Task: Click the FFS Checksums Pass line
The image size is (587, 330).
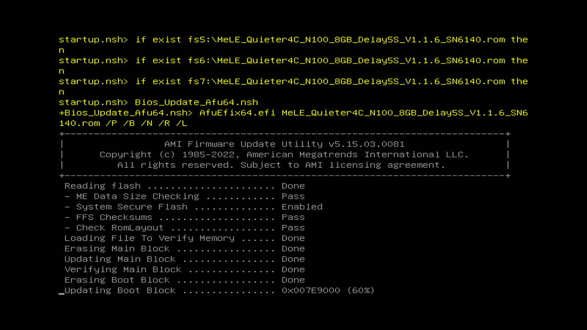Action: point(184,217)
